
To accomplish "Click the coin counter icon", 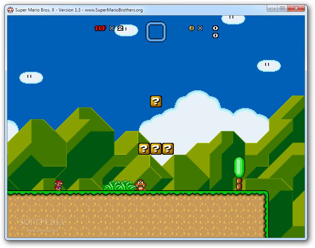I will click(192, 28).
